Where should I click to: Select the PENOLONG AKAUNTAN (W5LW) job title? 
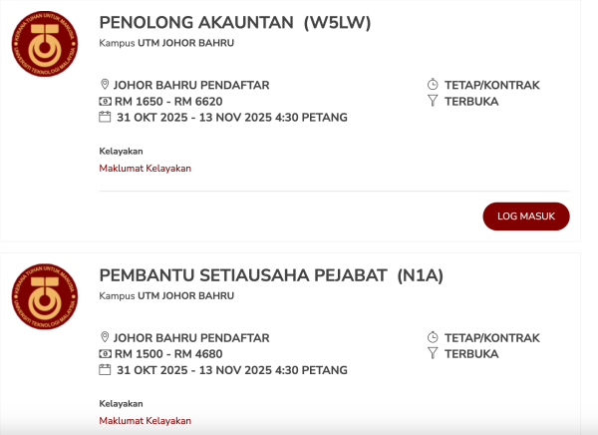tap(235, 23)
